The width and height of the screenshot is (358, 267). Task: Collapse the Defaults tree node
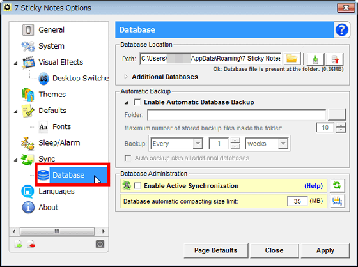[x=15, y=111]
